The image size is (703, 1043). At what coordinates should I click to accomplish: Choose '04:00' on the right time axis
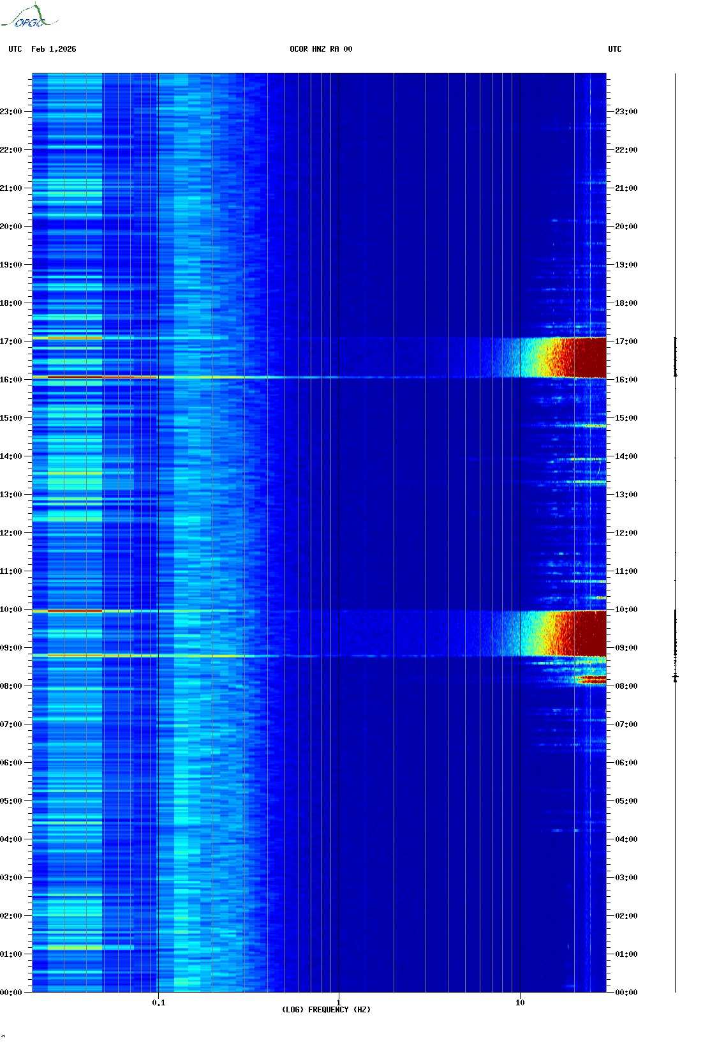[x=626, y=839]
